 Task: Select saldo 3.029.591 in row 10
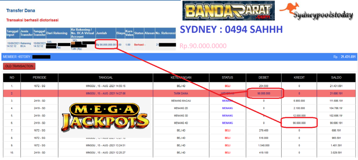336,152
